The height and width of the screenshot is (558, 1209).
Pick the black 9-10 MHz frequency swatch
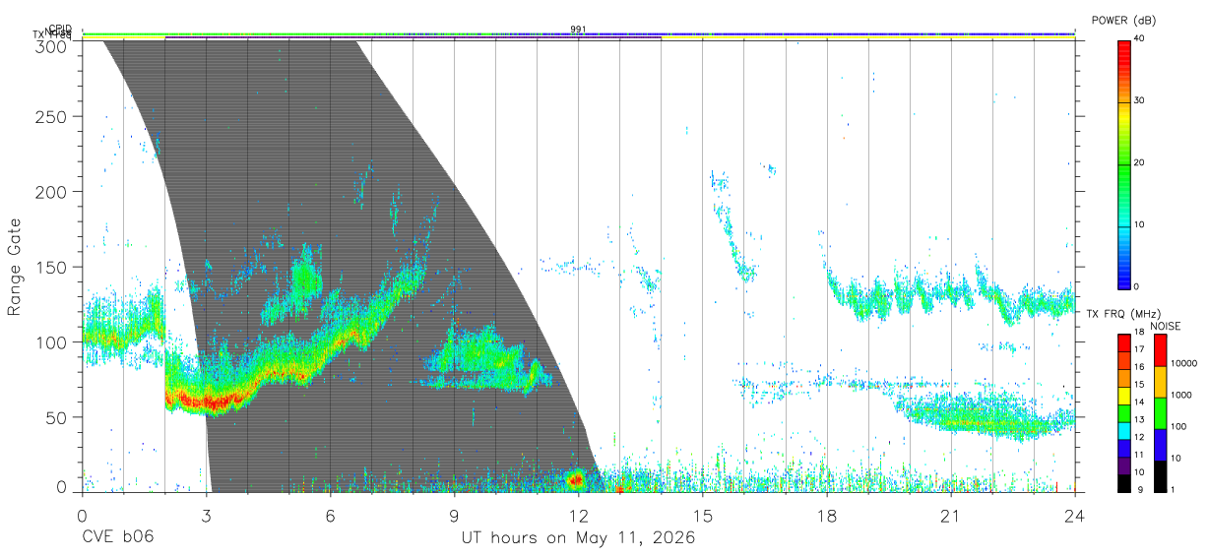coord(1123,481)
